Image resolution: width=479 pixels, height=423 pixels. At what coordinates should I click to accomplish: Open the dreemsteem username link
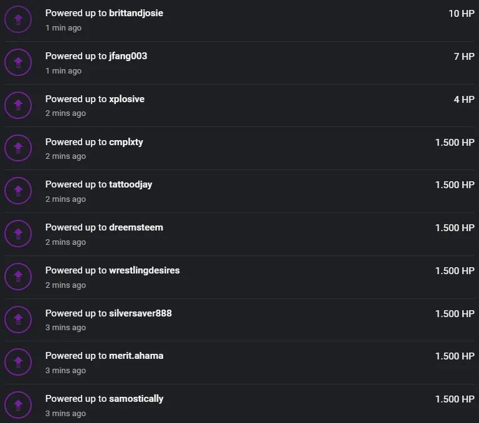136,227
